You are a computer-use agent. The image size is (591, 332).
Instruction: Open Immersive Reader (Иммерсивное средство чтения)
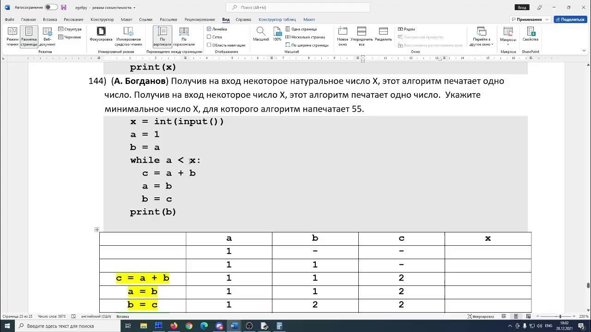[128, 36]
